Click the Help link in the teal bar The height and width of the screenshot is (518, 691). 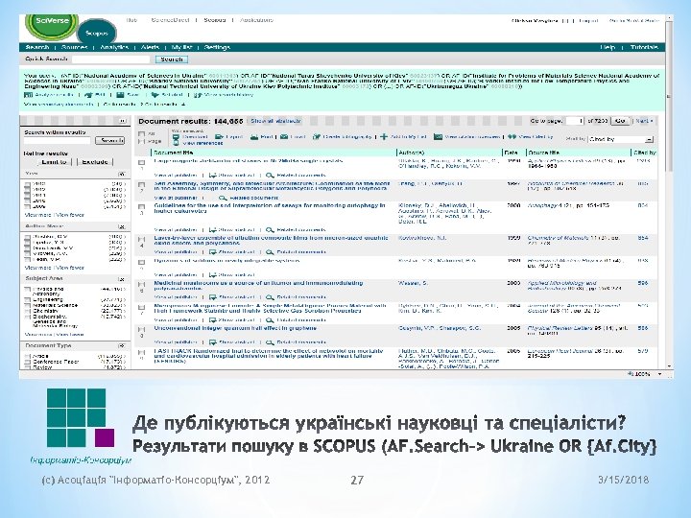(x=608, y=47)
